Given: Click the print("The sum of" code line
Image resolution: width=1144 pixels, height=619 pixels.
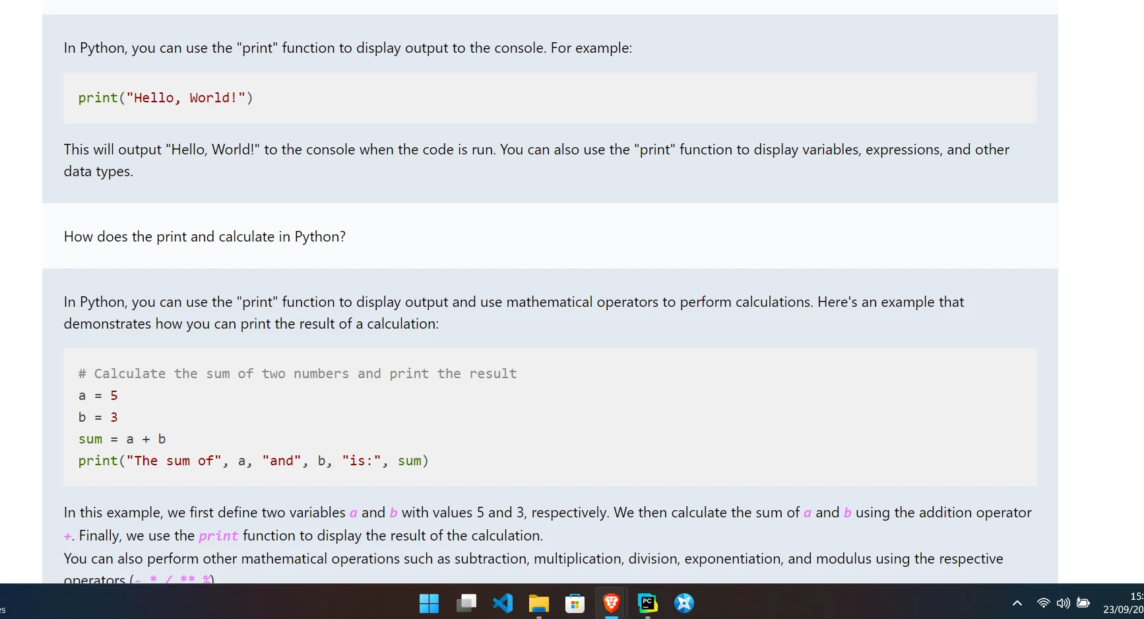Looking at the screenshot, I should 253,461.
